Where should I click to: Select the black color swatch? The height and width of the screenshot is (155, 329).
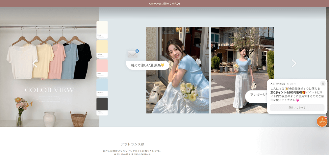pos(102,106)
